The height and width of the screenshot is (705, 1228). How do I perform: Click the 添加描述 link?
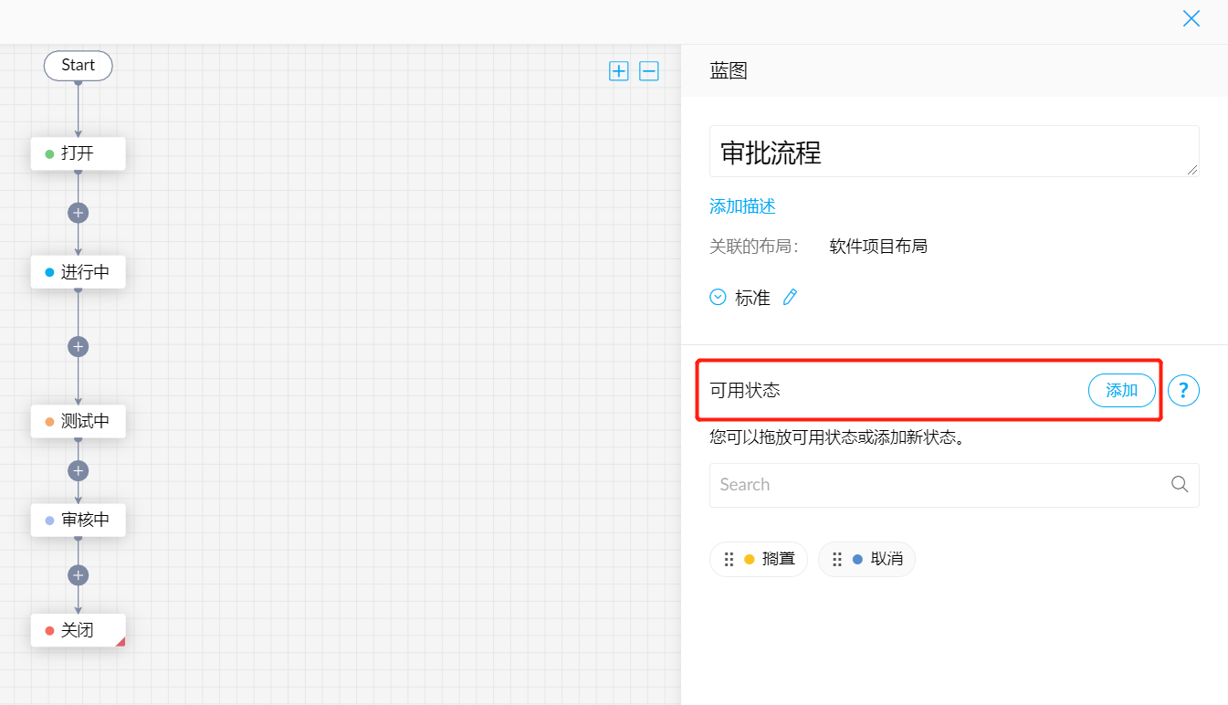pyautogui.click(x=742, y=206)
